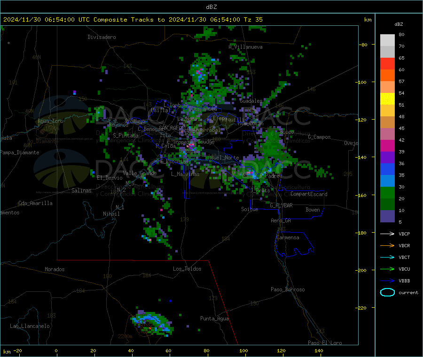This screenshot has height=357, width=423.
Task: Click the 'El_Desvio' map label
Action: [x=110, y=178]
